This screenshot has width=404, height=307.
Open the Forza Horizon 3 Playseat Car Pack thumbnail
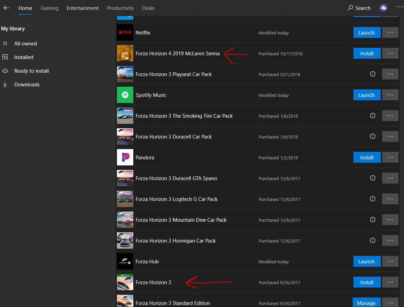coord(125,74)
